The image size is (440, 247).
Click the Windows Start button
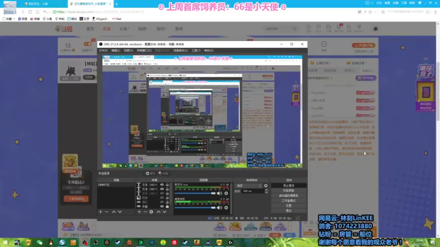point(5,243)
